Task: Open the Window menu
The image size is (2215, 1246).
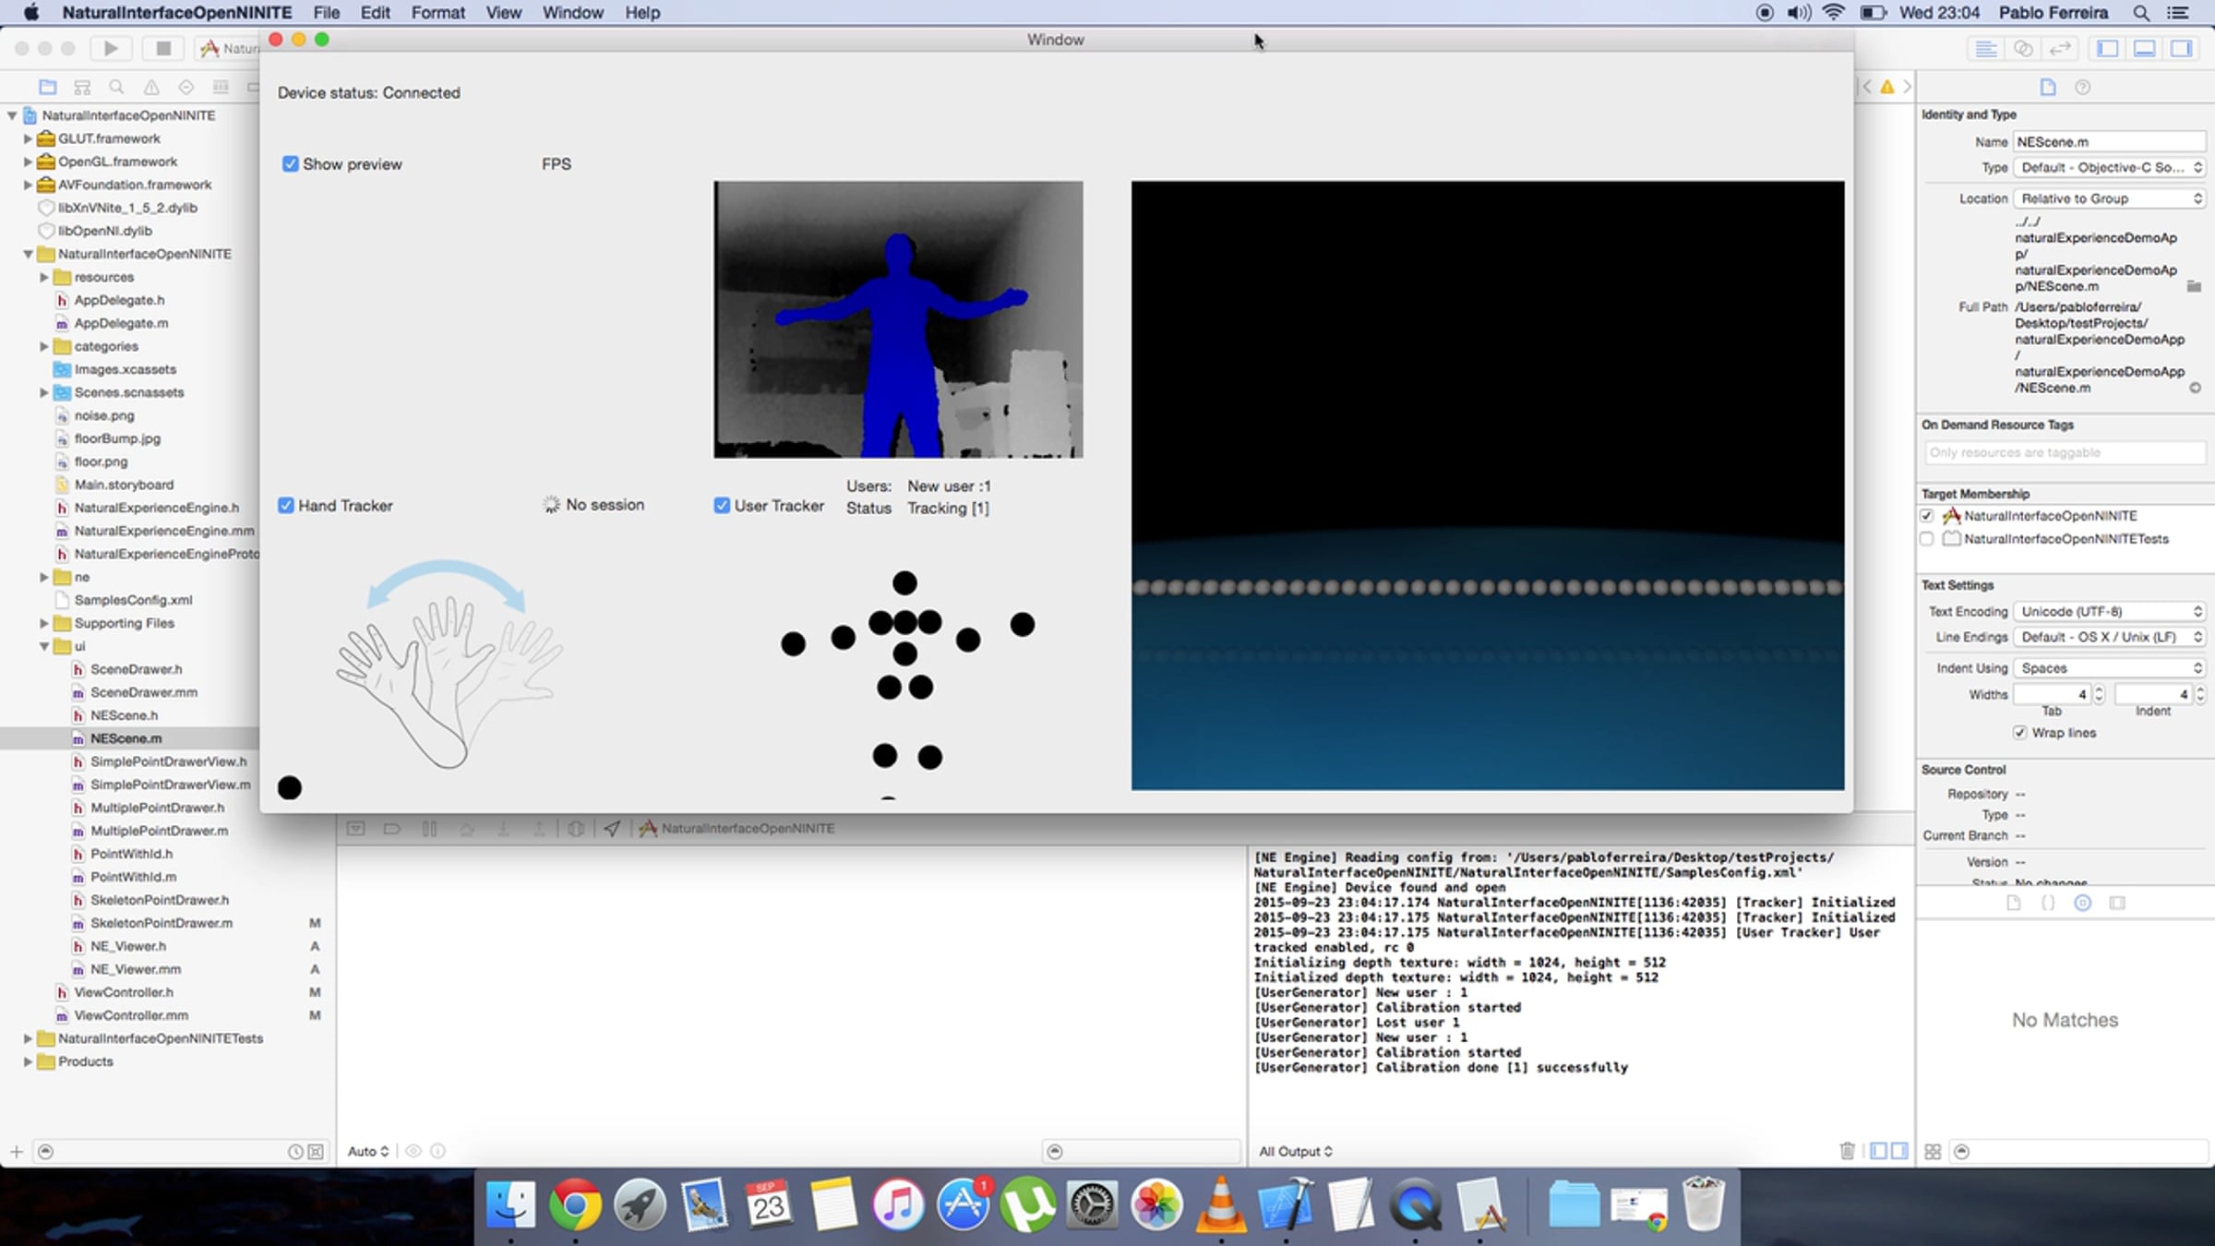Action: [x=573, y=13]
